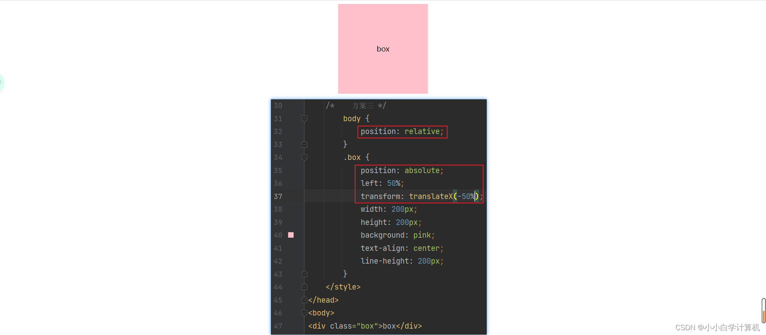This screenshot has height=335, width=766.
Task: Click 'text-align: center;' code line
Action: [x=402, y=248]
